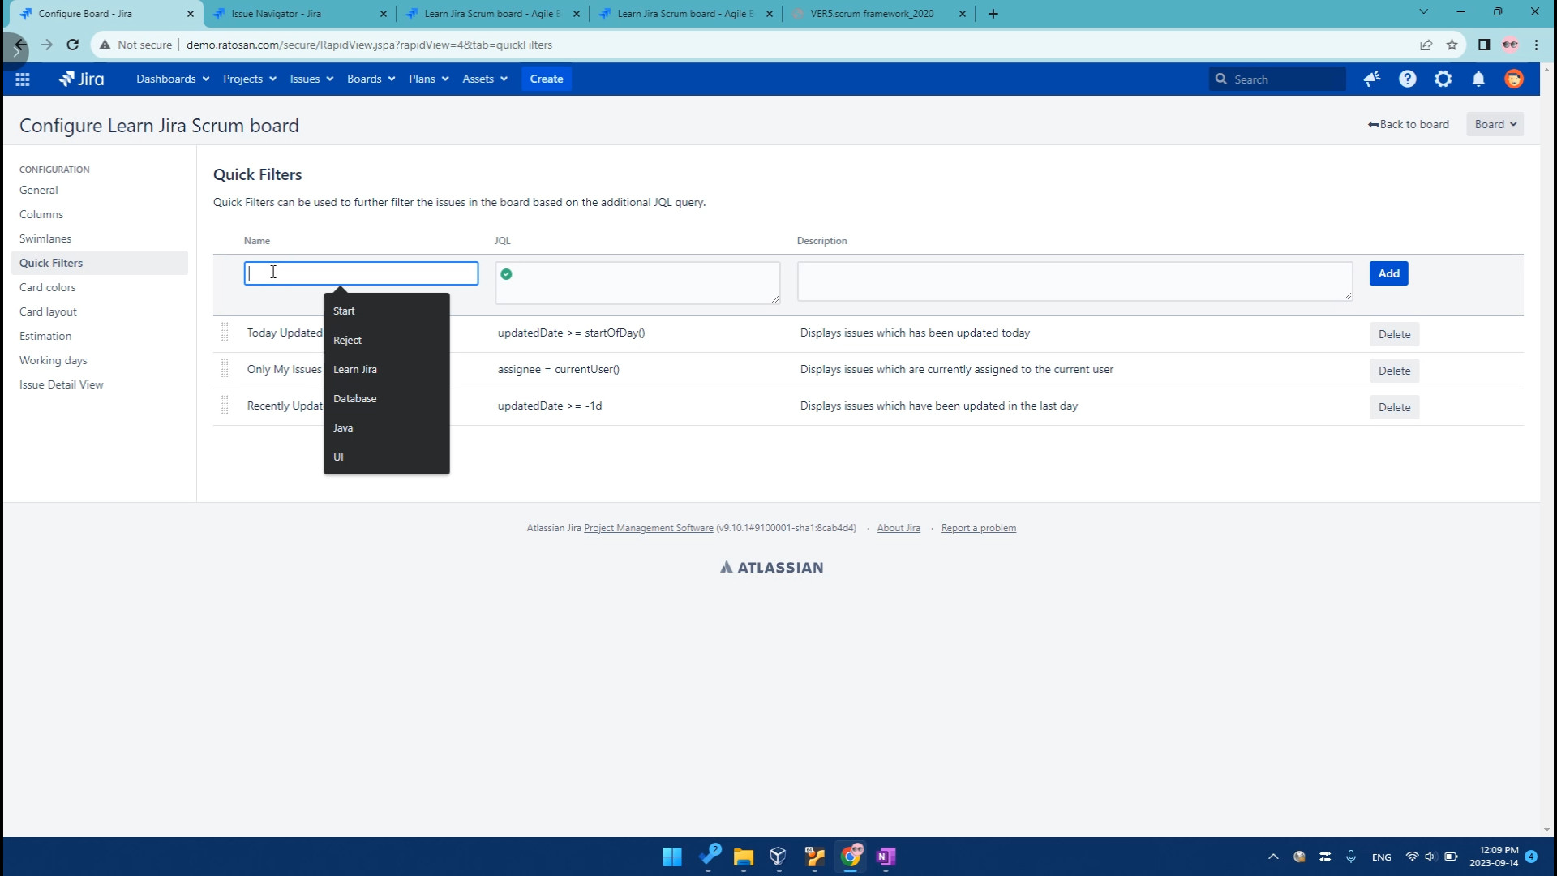
Task: Grab the drag handle for Only My Issues filter
Action: 225,369
